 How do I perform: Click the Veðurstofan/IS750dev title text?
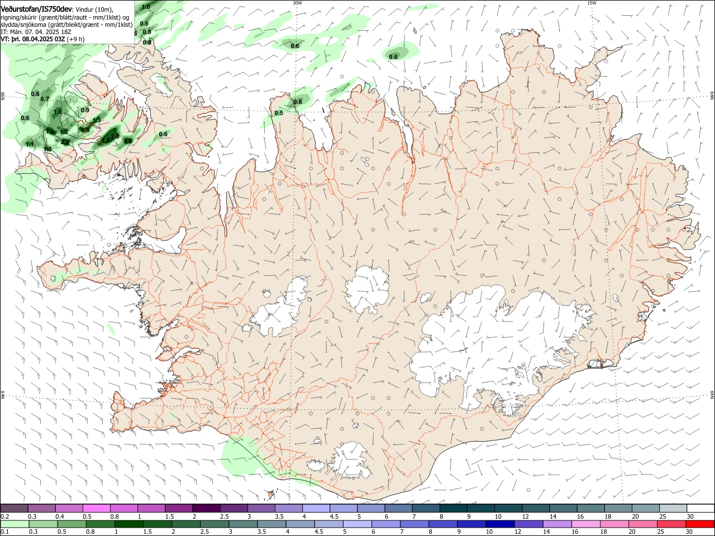[36, 9]
